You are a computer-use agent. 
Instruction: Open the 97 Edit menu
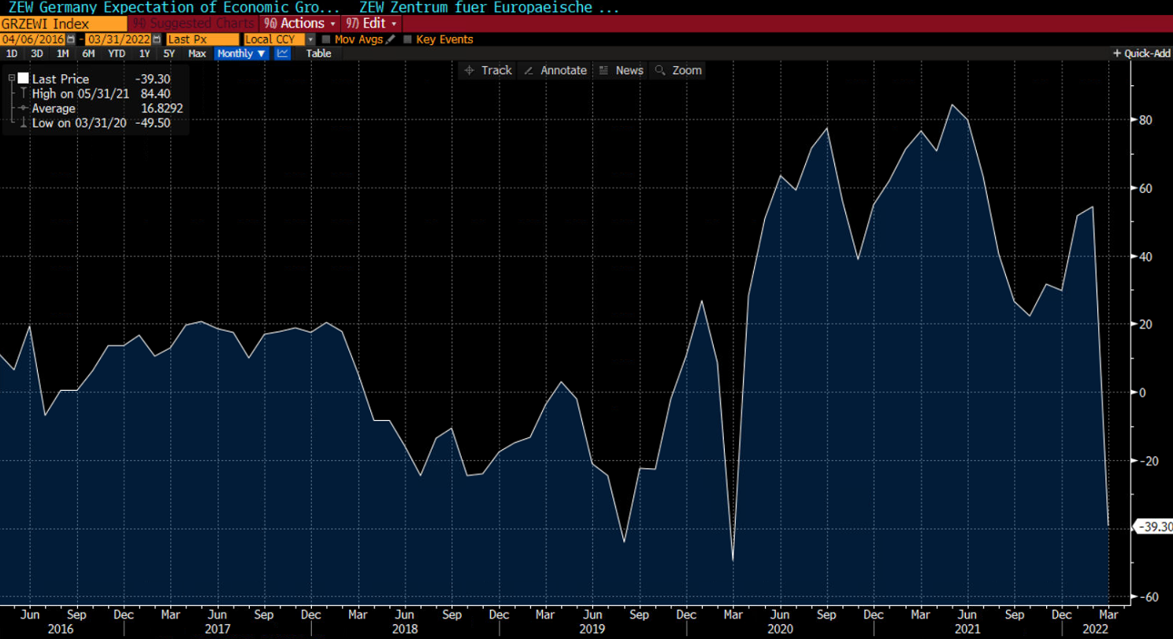pos(370,23)
